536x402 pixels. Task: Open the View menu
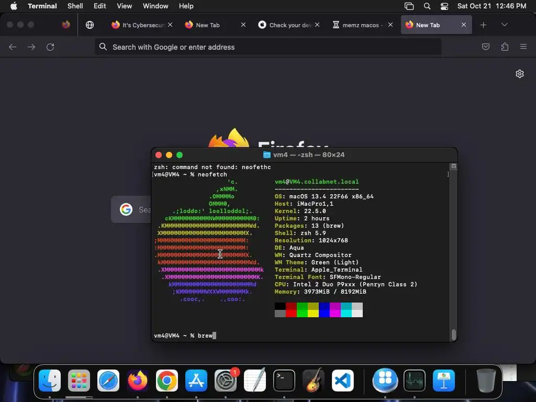click(125, 6)
